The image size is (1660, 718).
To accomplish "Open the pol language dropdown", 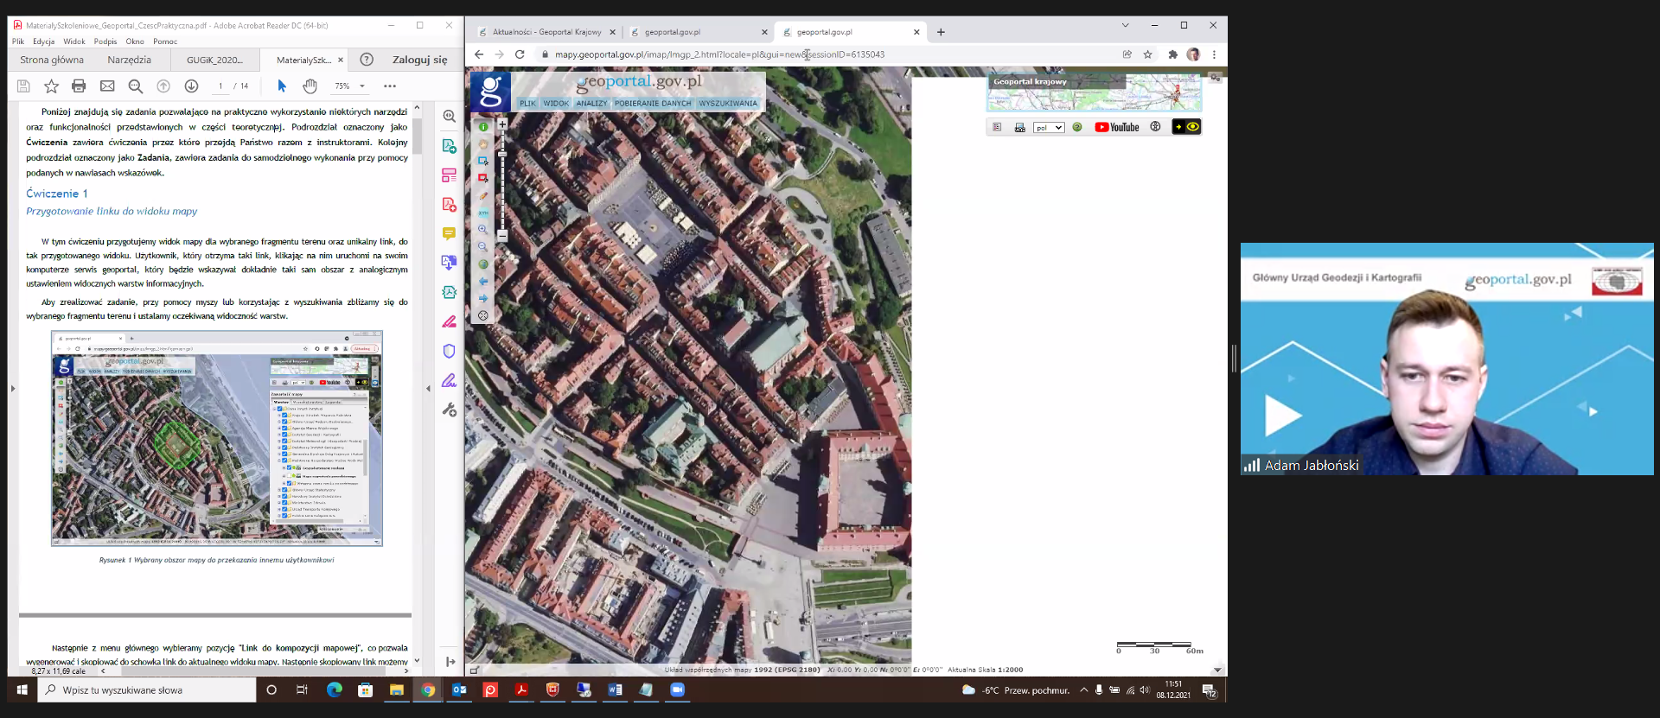I will point(1049,128).
